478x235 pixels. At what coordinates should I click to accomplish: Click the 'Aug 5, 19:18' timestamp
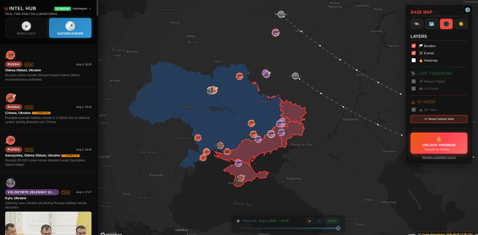coord(84,107)
